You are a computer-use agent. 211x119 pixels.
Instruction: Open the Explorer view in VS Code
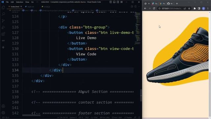(x=3, y=7)
